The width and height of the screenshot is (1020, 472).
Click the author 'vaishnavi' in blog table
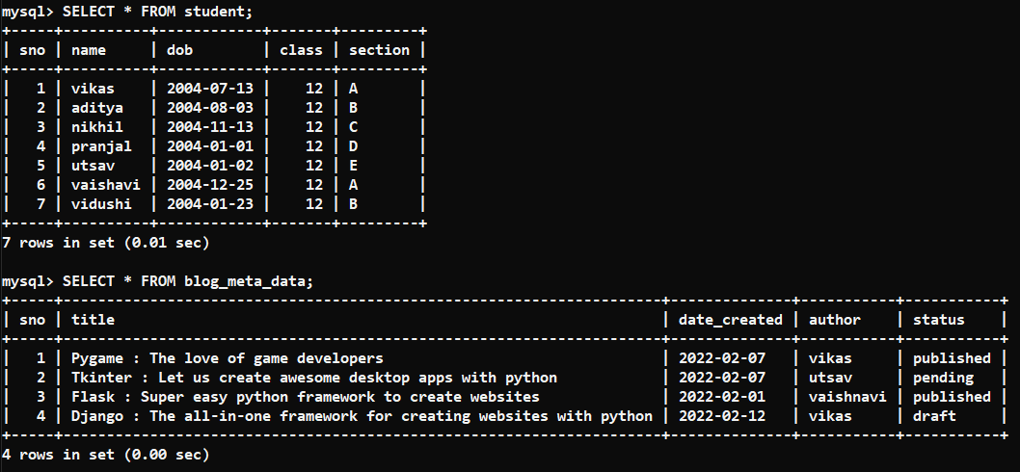847,397
